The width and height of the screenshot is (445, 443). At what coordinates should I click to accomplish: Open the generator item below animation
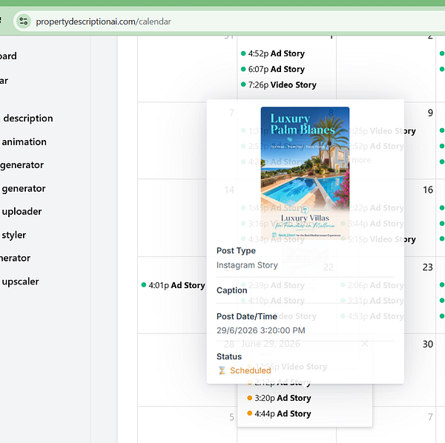click(22, 165)
